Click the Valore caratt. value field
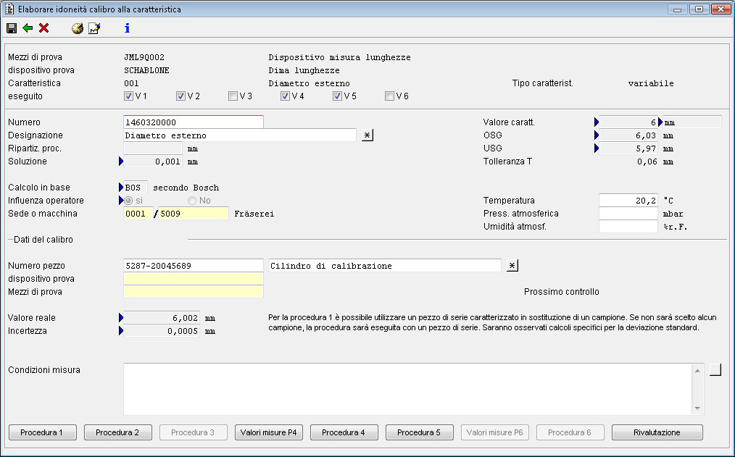Image resolution: width=735 pixels, height=457 pixels. 628,122
